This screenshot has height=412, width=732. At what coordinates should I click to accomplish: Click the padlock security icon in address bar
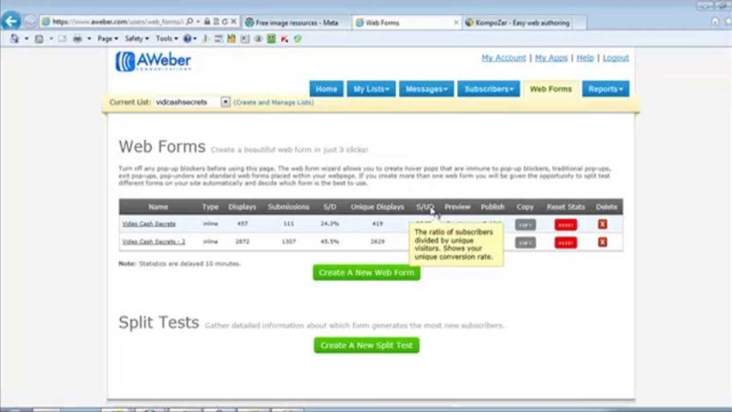[207, 22]
